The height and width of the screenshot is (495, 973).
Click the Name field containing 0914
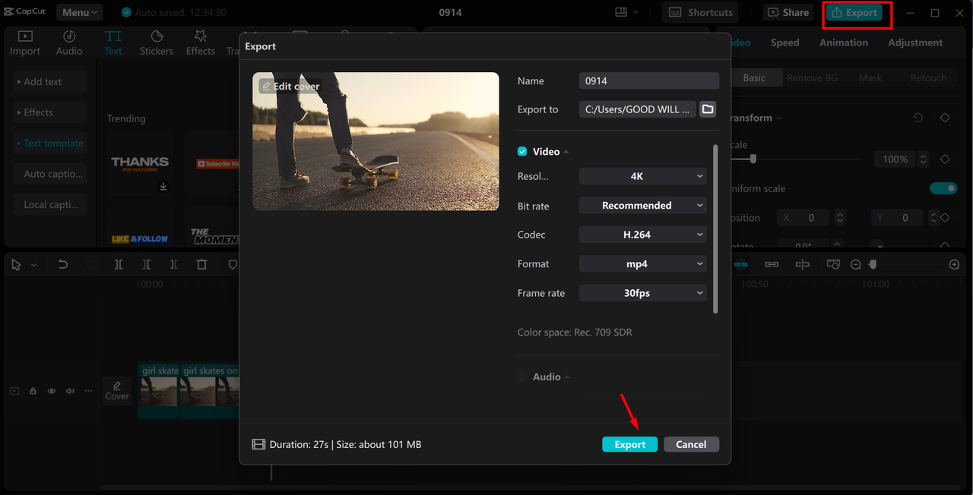(649, 80)
